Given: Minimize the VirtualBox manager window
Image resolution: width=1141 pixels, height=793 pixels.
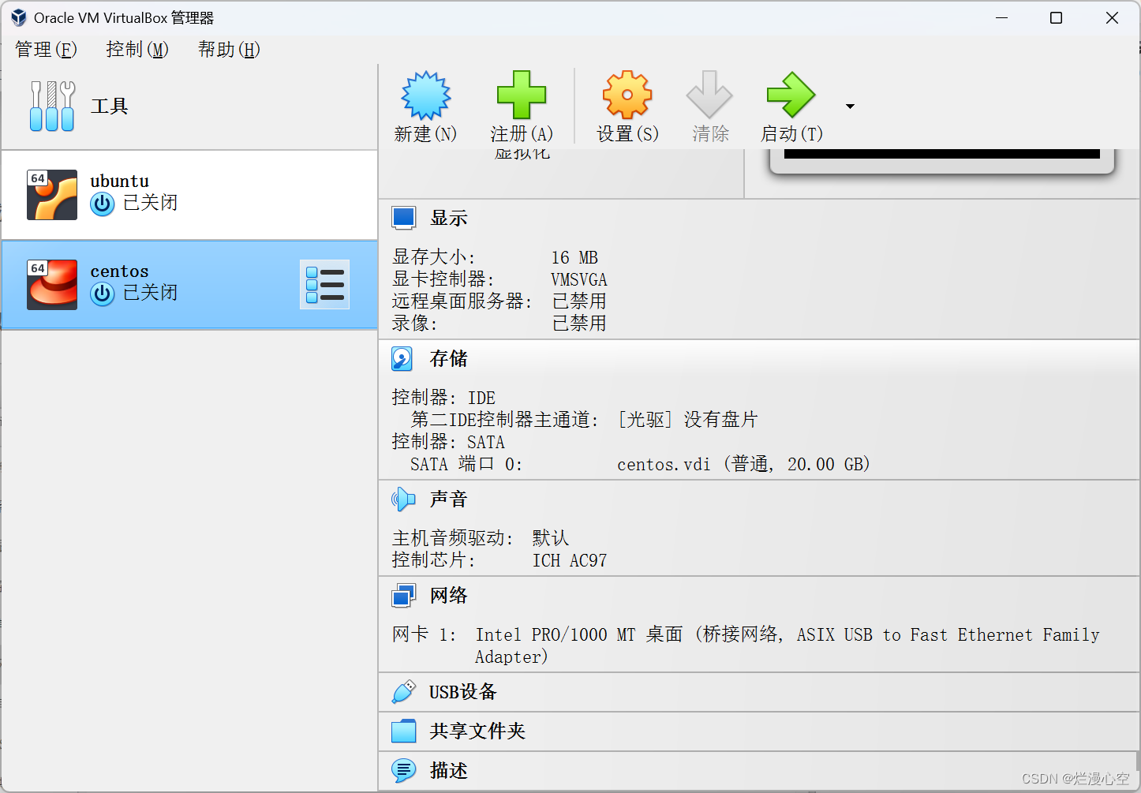Looking at the screenshot, I should point(1002,17).
